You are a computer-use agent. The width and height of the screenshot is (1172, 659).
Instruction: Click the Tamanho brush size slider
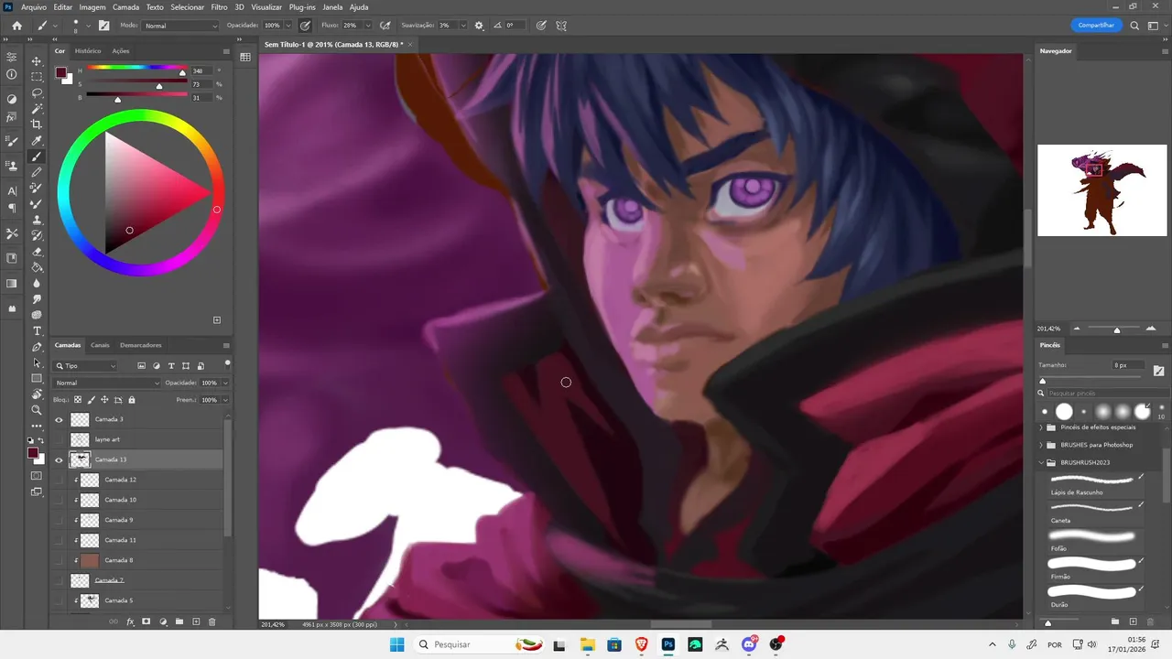[x=1090, y=380]
